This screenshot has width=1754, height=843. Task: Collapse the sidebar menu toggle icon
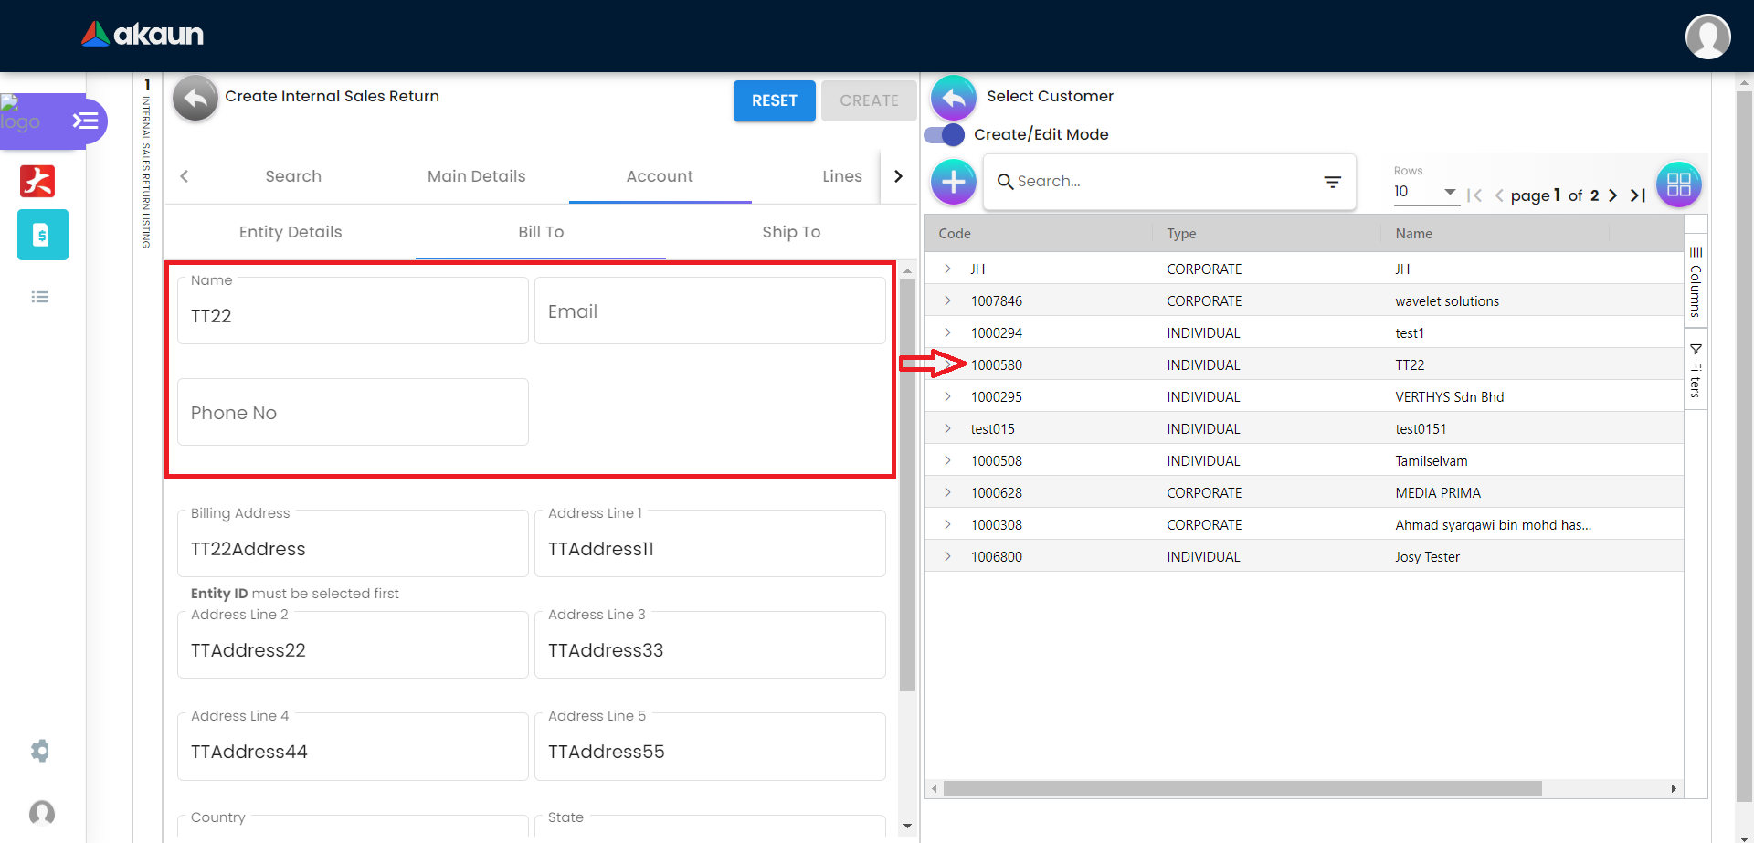[85, 121]
